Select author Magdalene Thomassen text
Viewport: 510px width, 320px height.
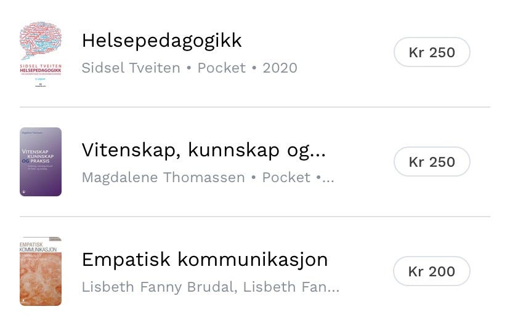(x=162, y=177)
